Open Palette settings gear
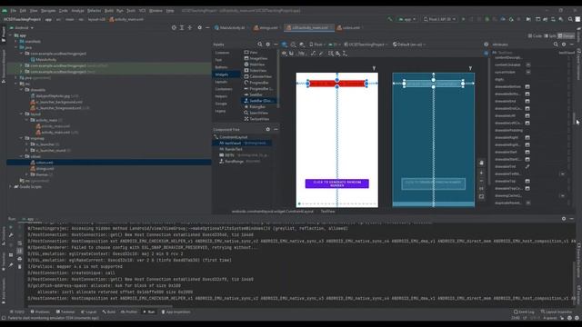 [x=268, y=45]
